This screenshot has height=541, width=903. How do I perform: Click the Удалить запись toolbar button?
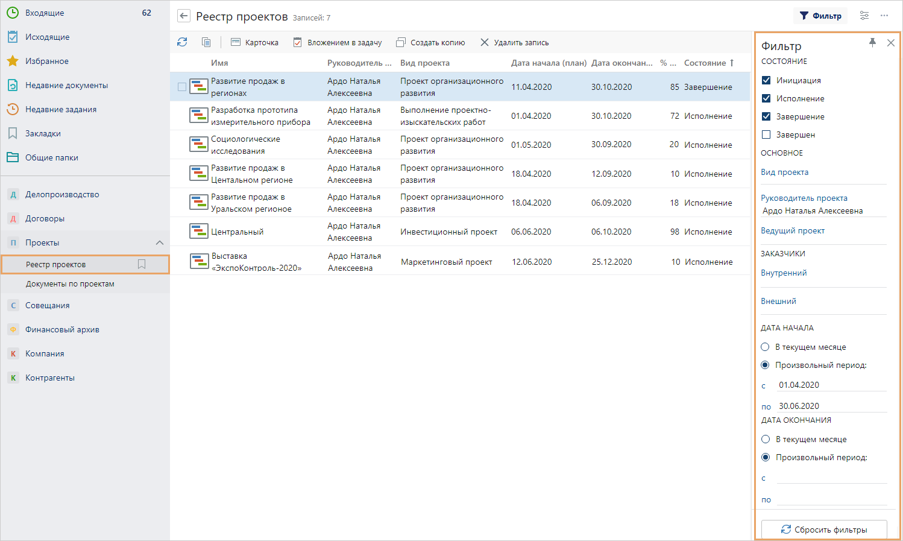pos(515,42)
